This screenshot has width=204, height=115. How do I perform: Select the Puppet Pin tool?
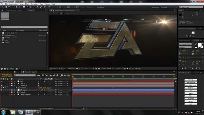[49, 7]
